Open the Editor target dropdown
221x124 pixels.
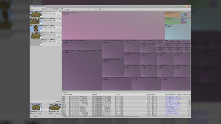click(33, 9)
